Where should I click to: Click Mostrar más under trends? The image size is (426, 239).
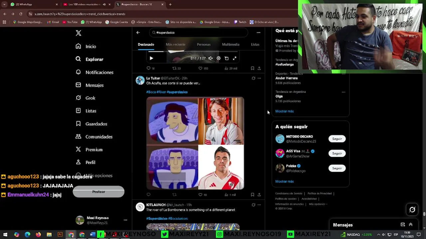285,111
